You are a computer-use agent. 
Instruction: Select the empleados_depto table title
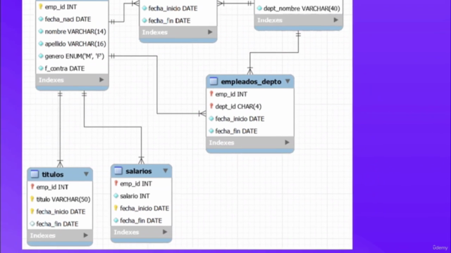coord(251,82)
